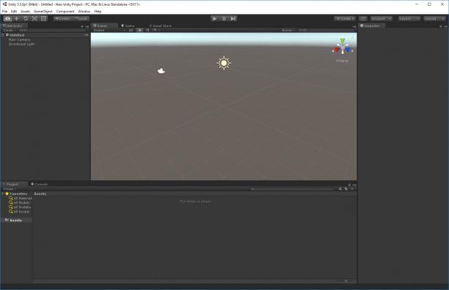The image size is (449, 290).
Task: Open the Layout dropdown
Action: 434,18
